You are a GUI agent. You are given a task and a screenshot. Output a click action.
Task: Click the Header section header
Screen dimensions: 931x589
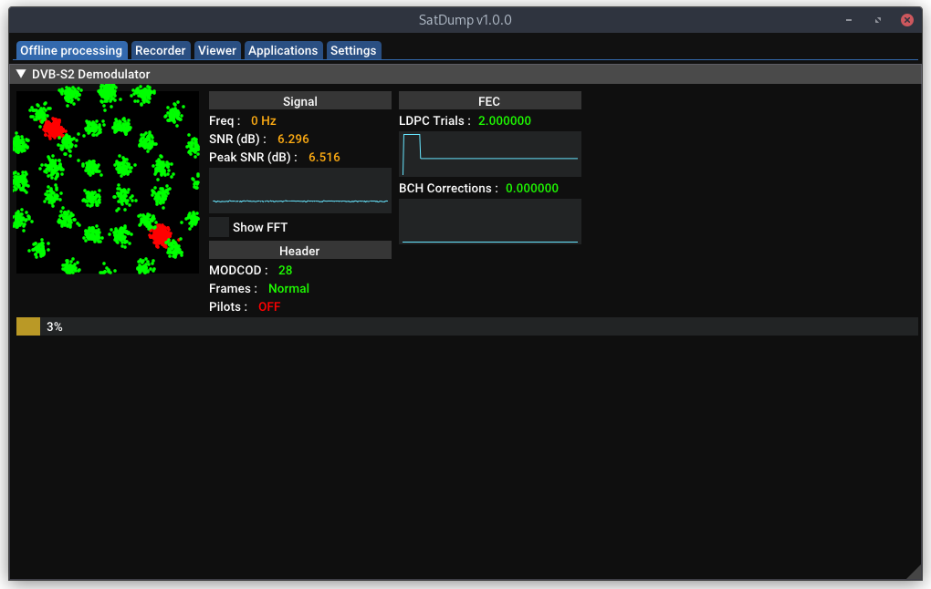300,251
